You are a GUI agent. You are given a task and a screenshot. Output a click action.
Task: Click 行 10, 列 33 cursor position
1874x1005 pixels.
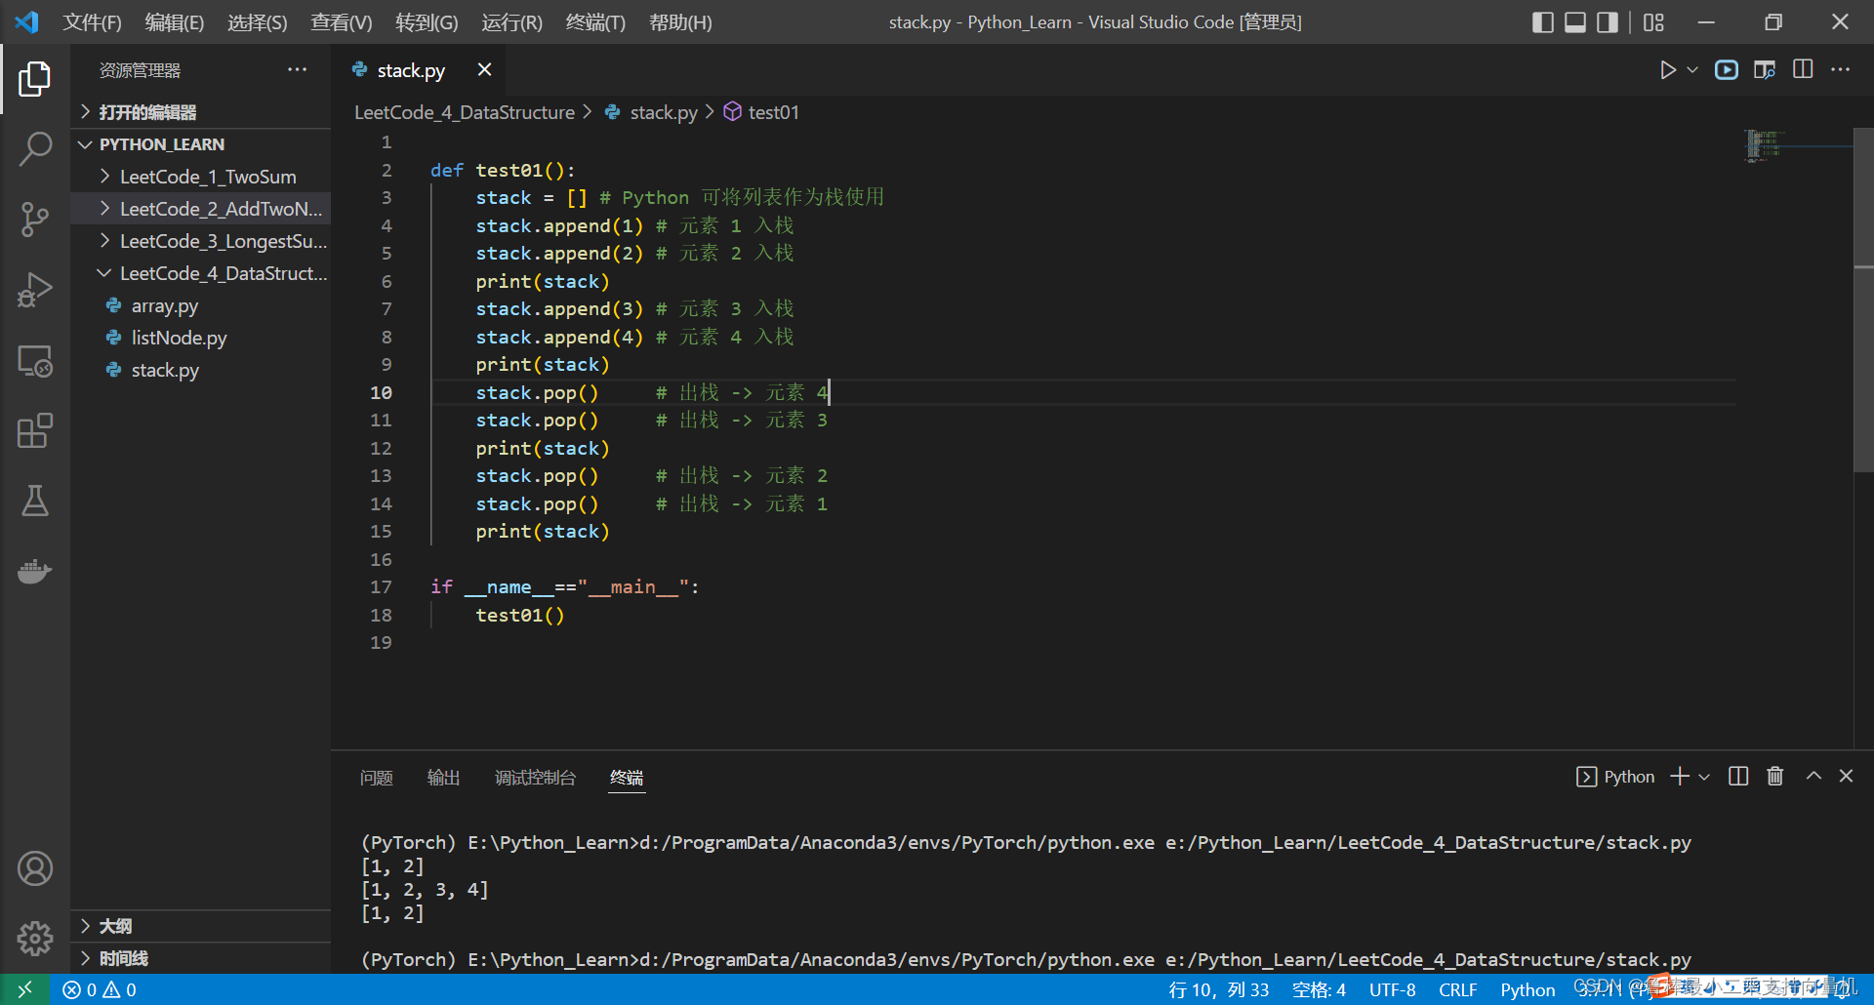pos(1219,989)
